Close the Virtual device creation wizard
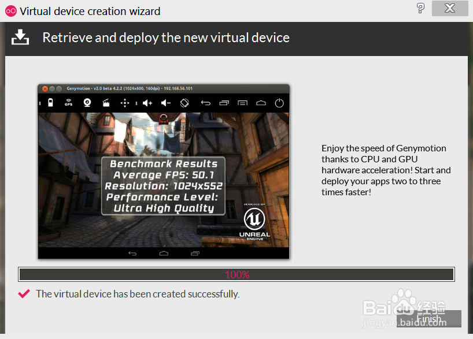 coord(450,8)
